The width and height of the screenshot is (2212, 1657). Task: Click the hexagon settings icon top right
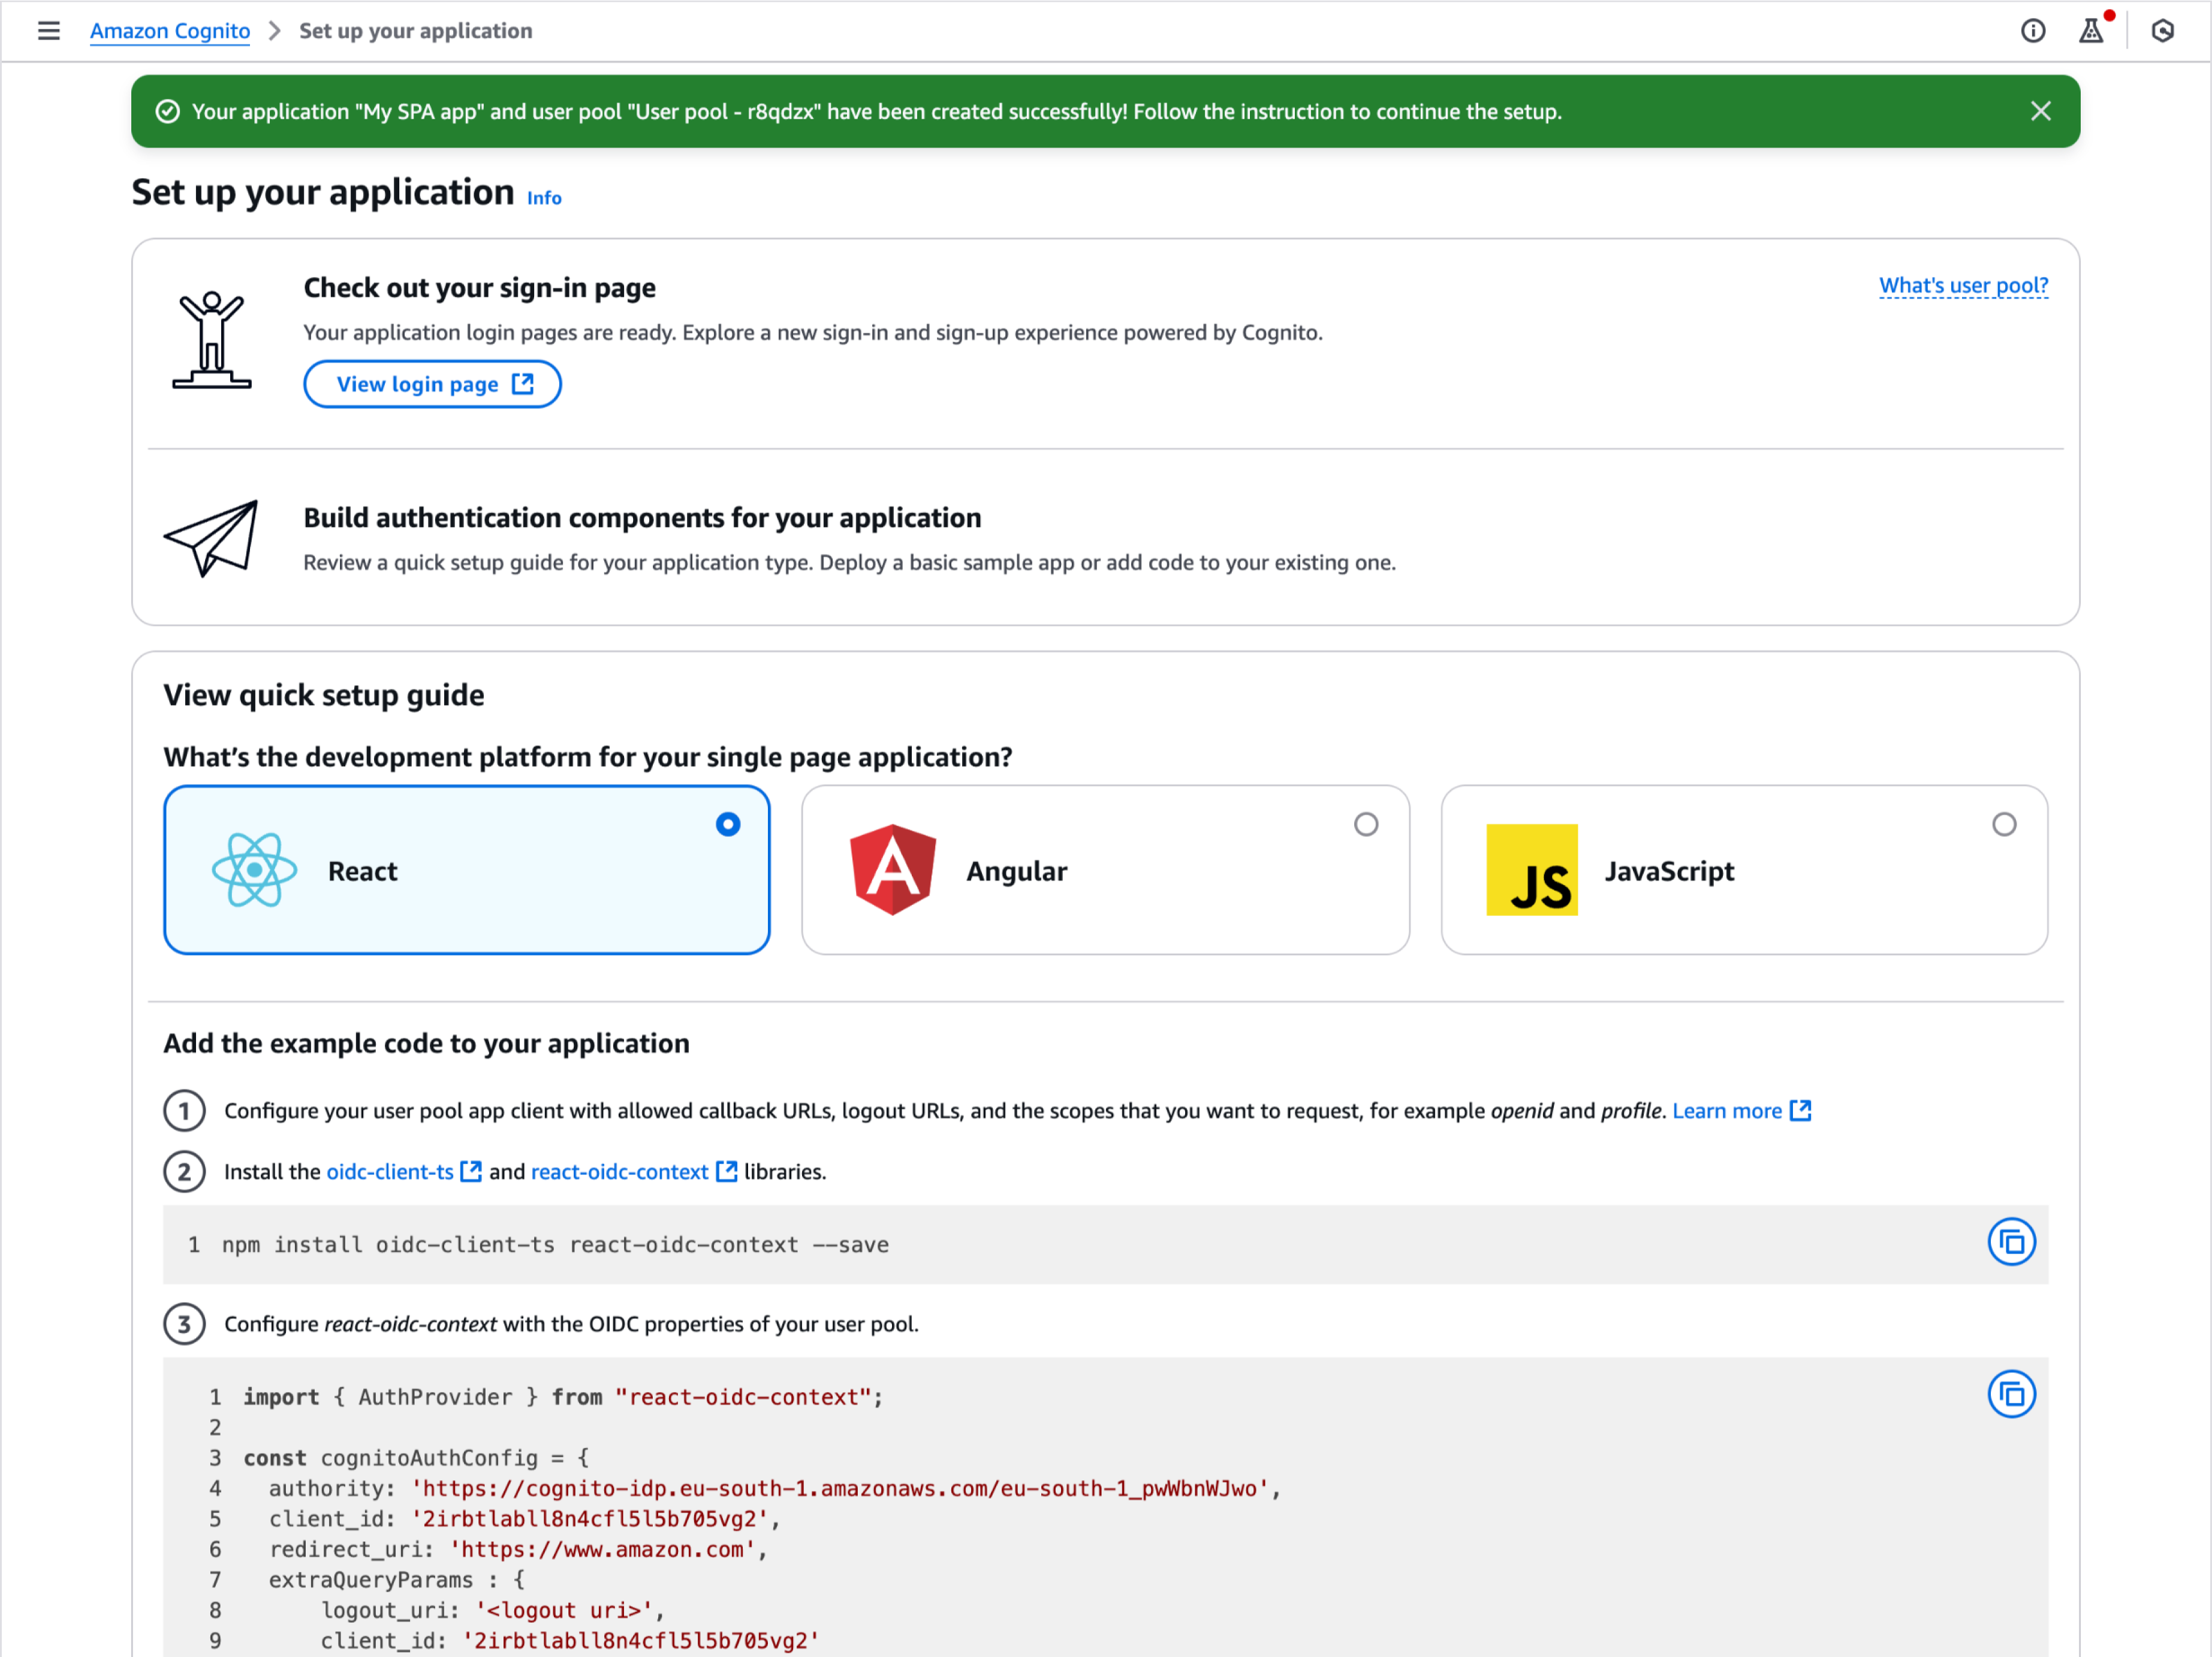point(2162,31)
